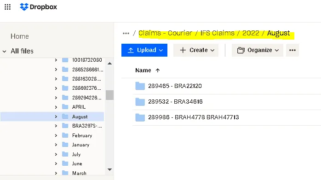Click folder icon for 289986 - BRAH4778
This screenshot has width=321, height=180.
(140, 117)
